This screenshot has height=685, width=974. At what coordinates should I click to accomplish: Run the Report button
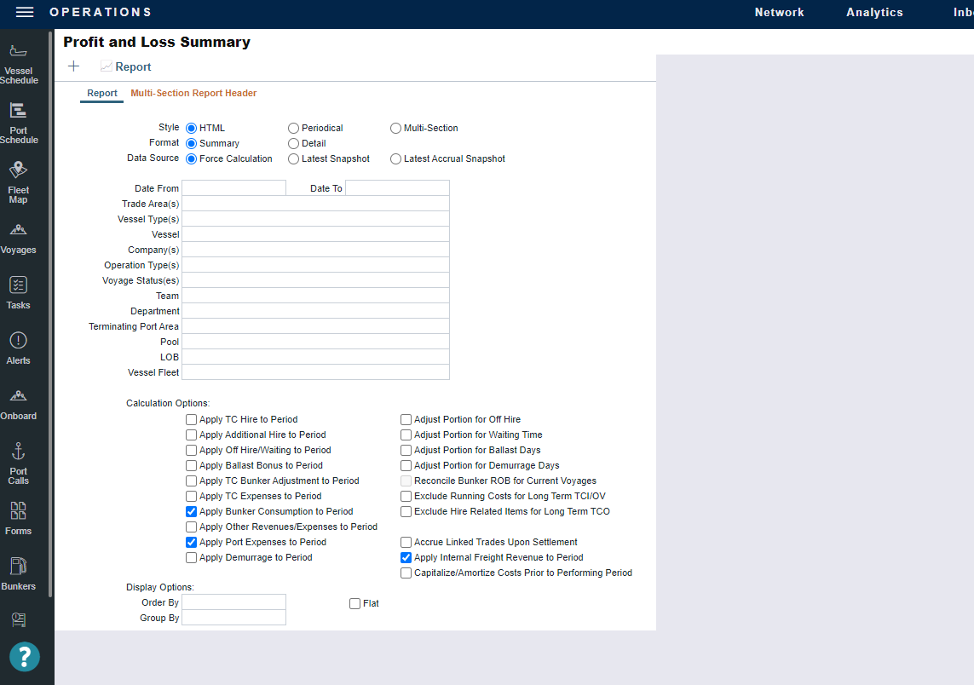tap(125, 67)
